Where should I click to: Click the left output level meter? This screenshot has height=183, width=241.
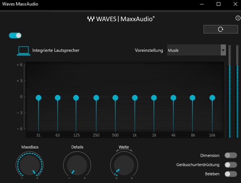coord(230,91)
